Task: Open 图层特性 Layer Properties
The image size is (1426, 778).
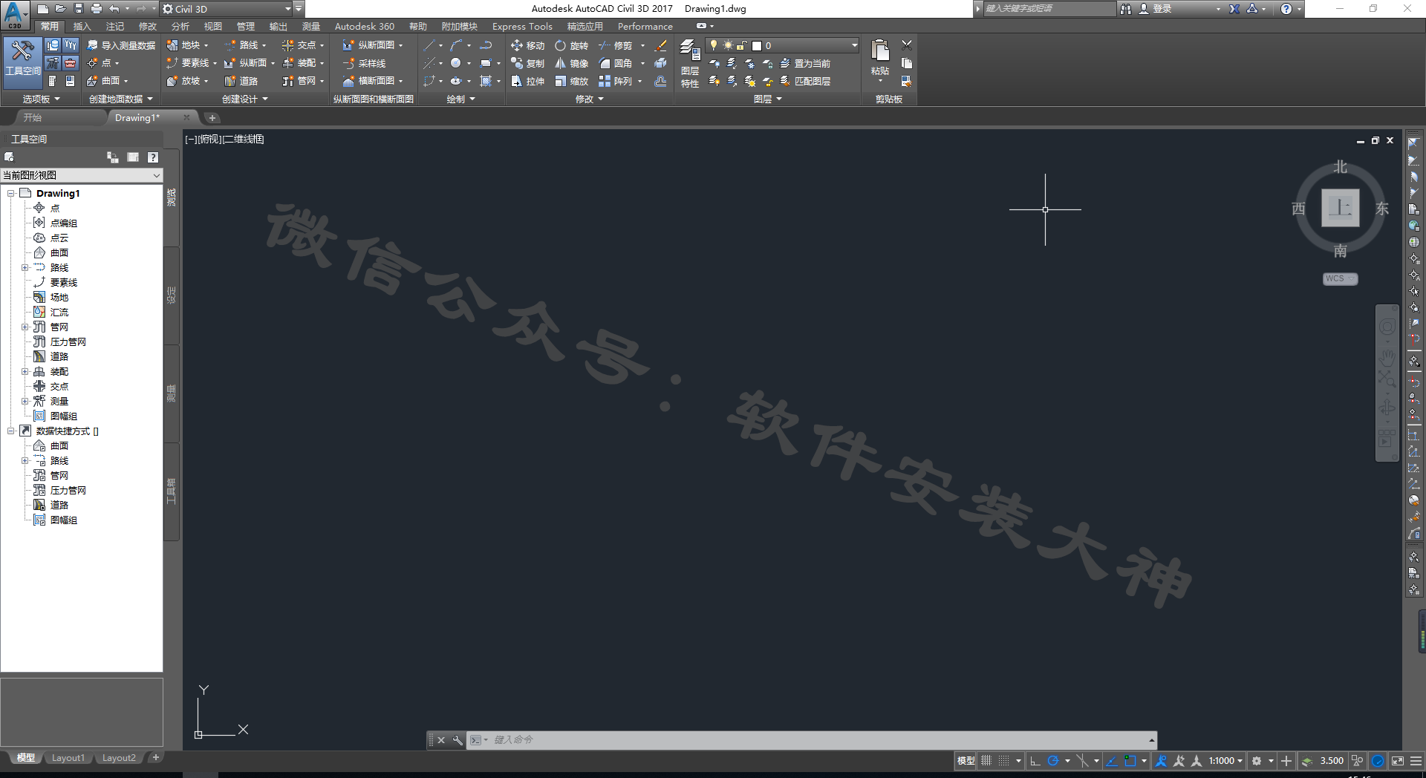Action: [x=690, y=64]
